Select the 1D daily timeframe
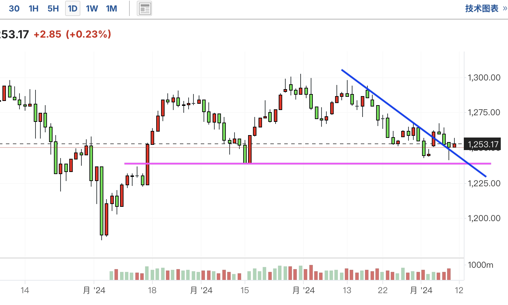Image resolution: width=508 pixels, height=305 pixels. [x=73, y=8]
